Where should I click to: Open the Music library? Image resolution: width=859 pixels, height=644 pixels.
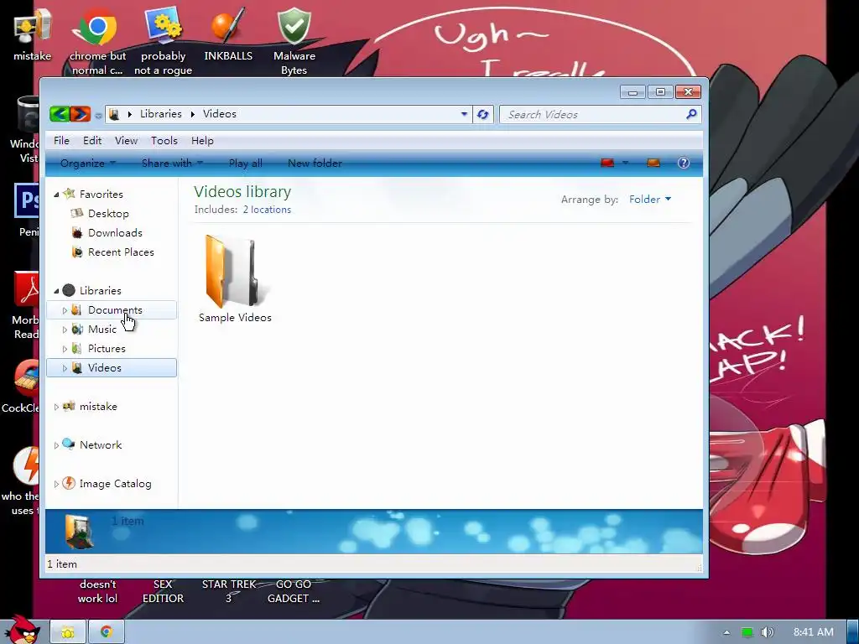click(x=102, y=329)
